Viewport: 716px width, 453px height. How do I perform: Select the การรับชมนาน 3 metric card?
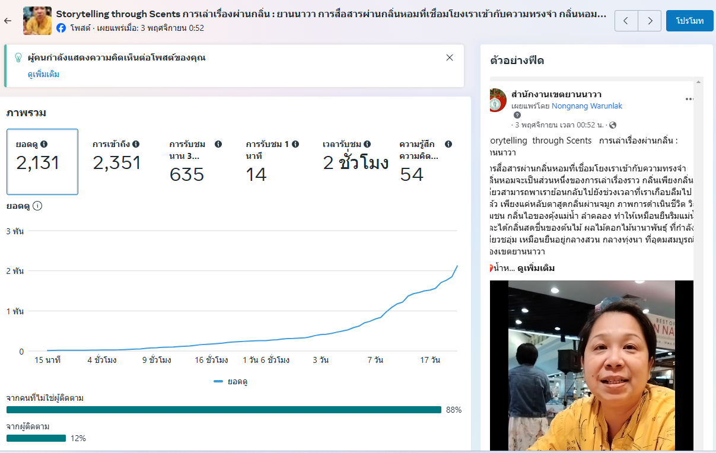pyautogui.click(x=195, y=162)
